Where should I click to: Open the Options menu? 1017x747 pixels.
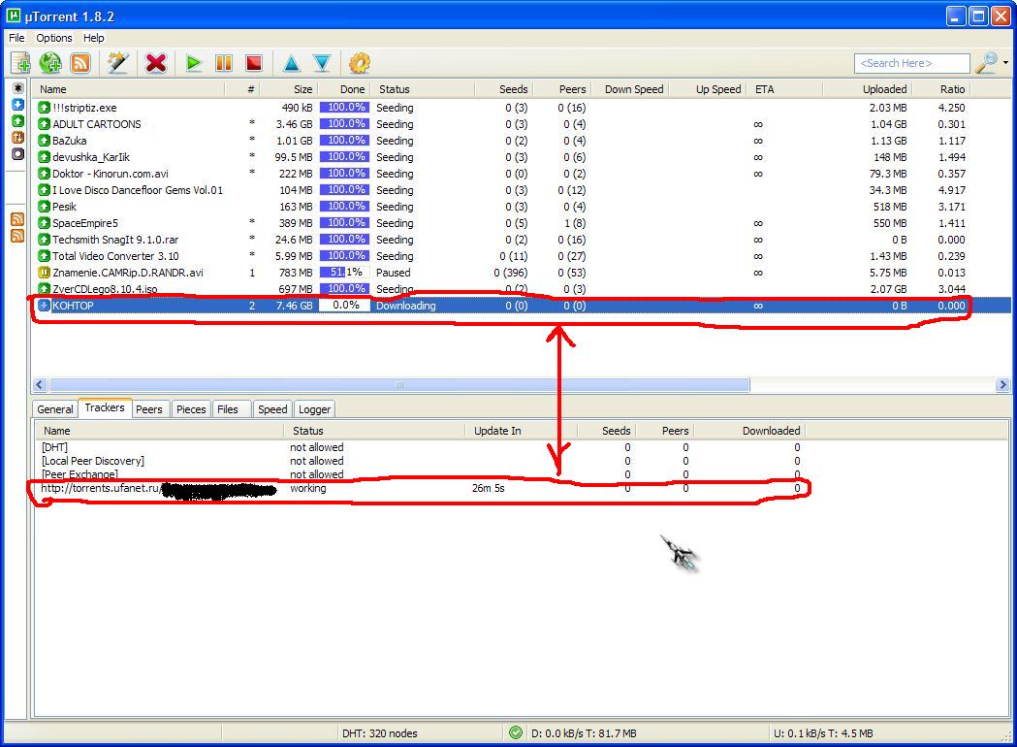54,38
